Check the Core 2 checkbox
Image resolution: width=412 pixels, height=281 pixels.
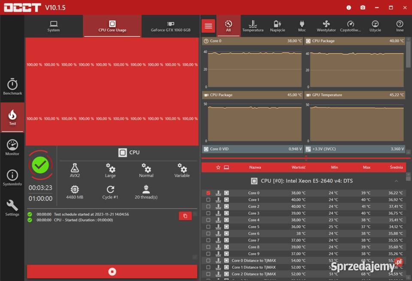pyautogui.click(x=209, y=207)
